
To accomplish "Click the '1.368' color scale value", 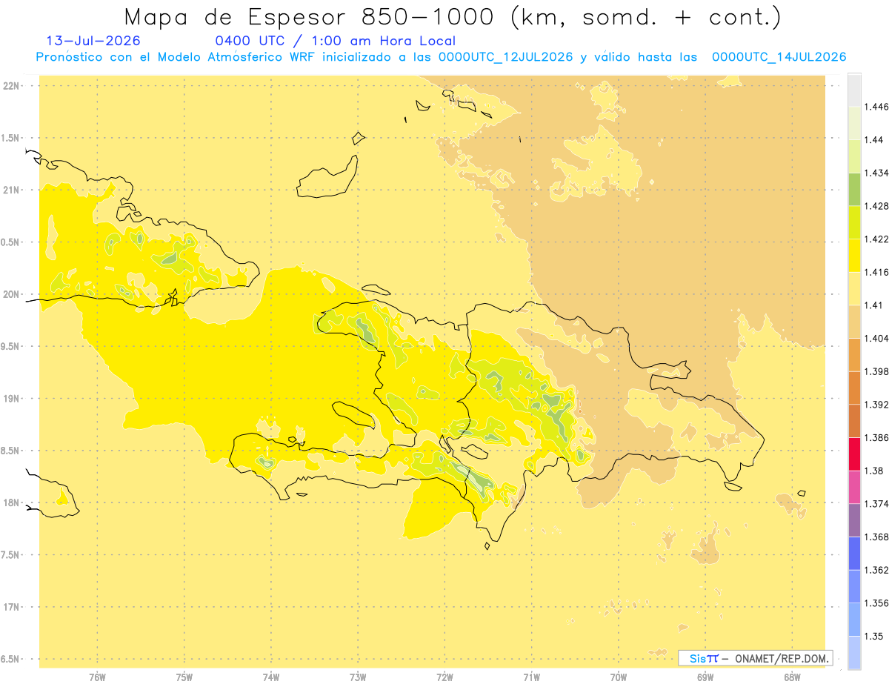I will click(877, 537).
